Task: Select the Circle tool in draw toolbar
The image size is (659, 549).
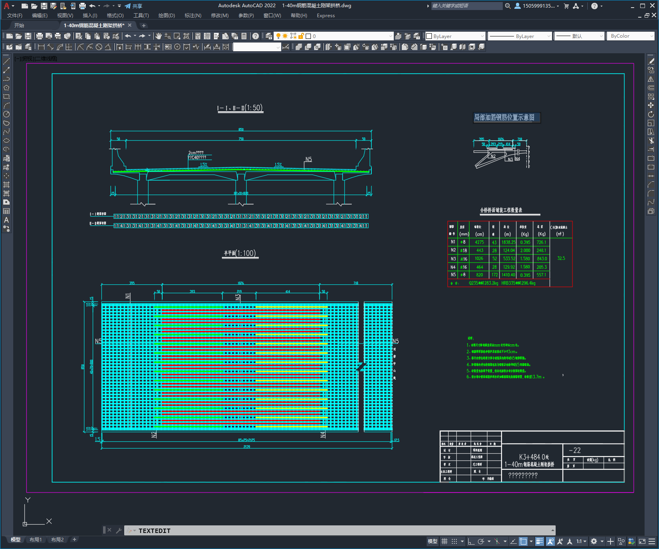Action: coord(6,114)
